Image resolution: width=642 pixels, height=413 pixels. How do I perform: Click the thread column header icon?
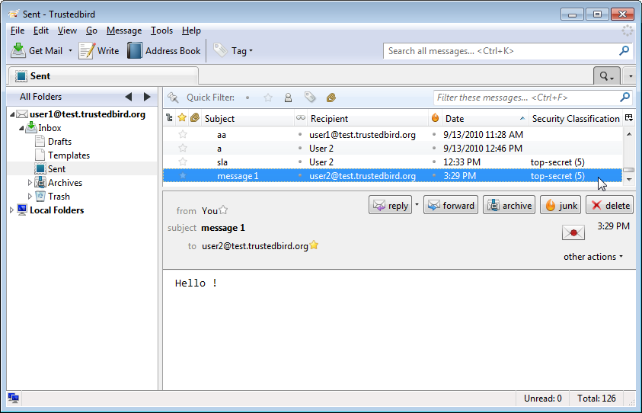click(169, 118)
